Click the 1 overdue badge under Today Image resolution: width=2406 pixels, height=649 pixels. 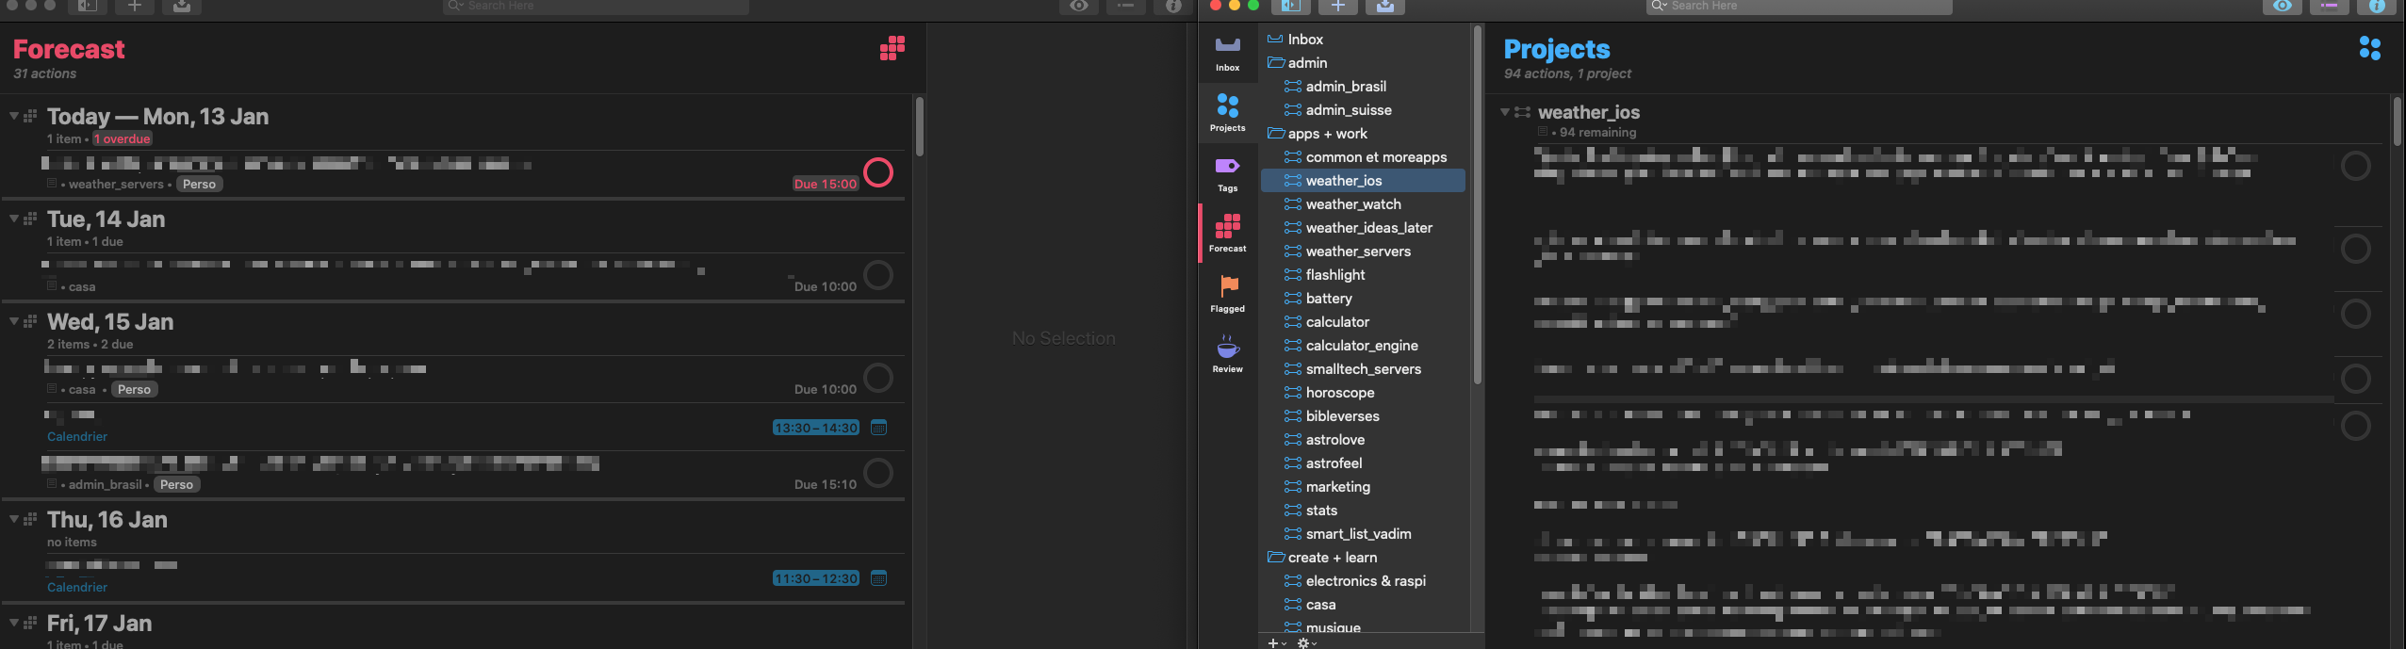123,139
